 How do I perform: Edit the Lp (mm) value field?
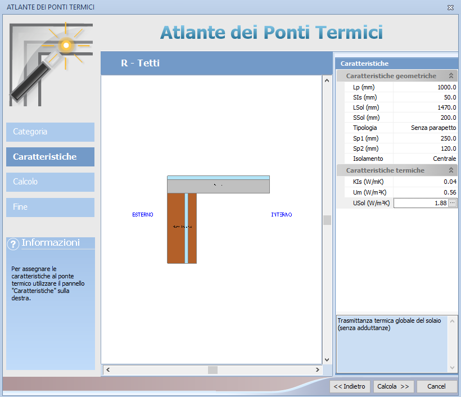pyautogui.click(x=426, y=87)
